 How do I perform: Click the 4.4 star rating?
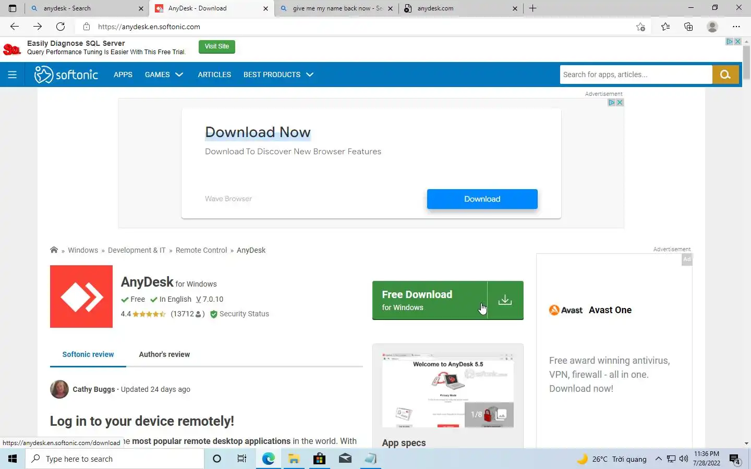pyautogui.click(x=143, y=314)
